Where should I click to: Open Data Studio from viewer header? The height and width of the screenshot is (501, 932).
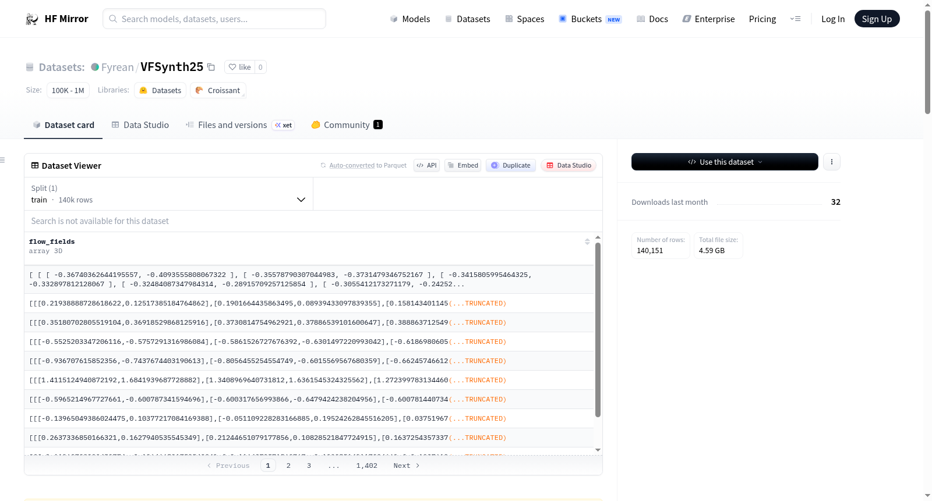click(x=569, y=166)
